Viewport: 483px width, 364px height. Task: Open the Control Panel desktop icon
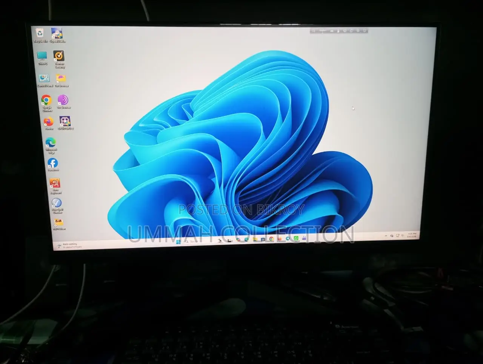pyautogui.click(x=45, y=81)
